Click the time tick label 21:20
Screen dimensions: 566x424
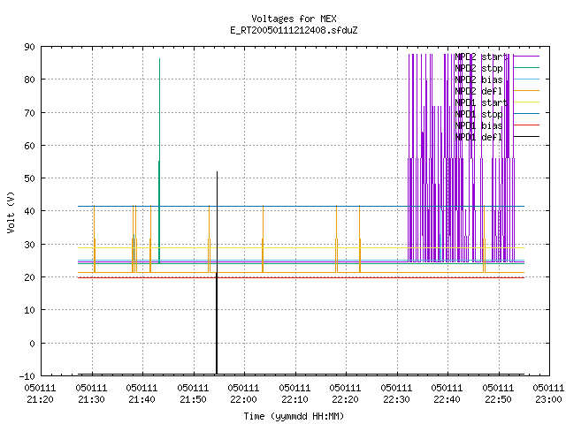pyautogui.click(x=40, y=400)
